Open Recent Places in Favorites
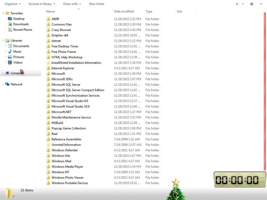The height and width of the screenshot is (200, 267). pyautogui.click(x=23, y=30)
